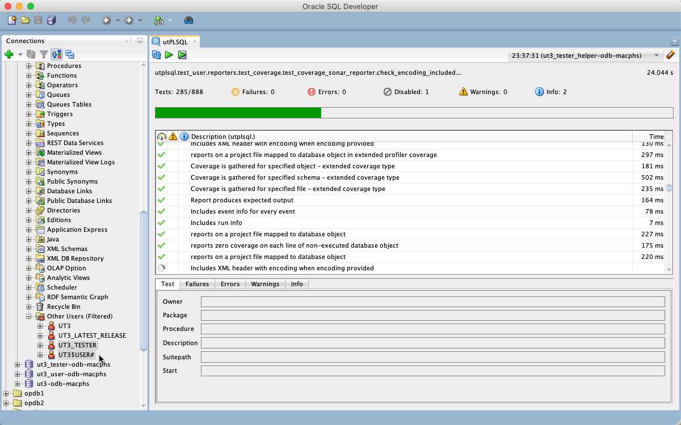Refresh the Connections tree

click(x=31, y=54)
